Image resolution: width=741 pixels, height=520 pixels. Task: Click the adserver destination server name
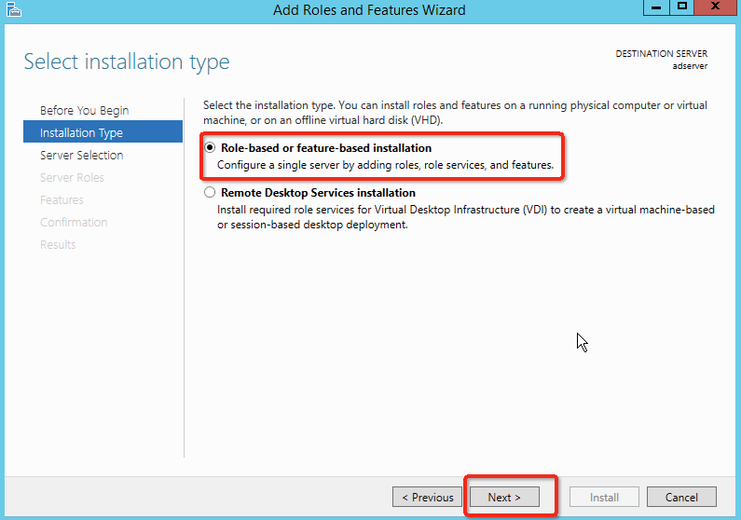[x=690, y=66]
